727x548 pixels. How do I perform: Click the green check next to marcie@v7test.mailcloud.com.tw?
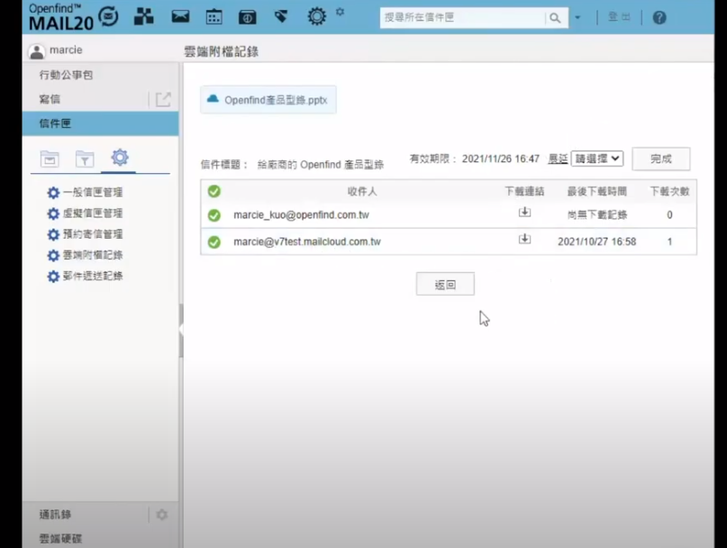click(214, 242)
